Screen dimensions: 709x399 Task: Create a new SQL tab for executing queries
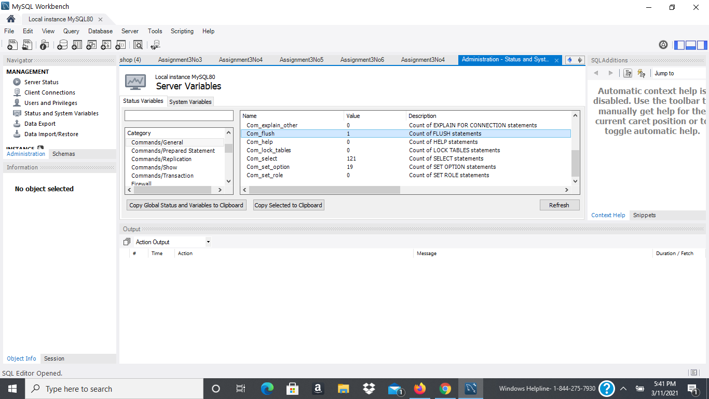pos(12,45)
